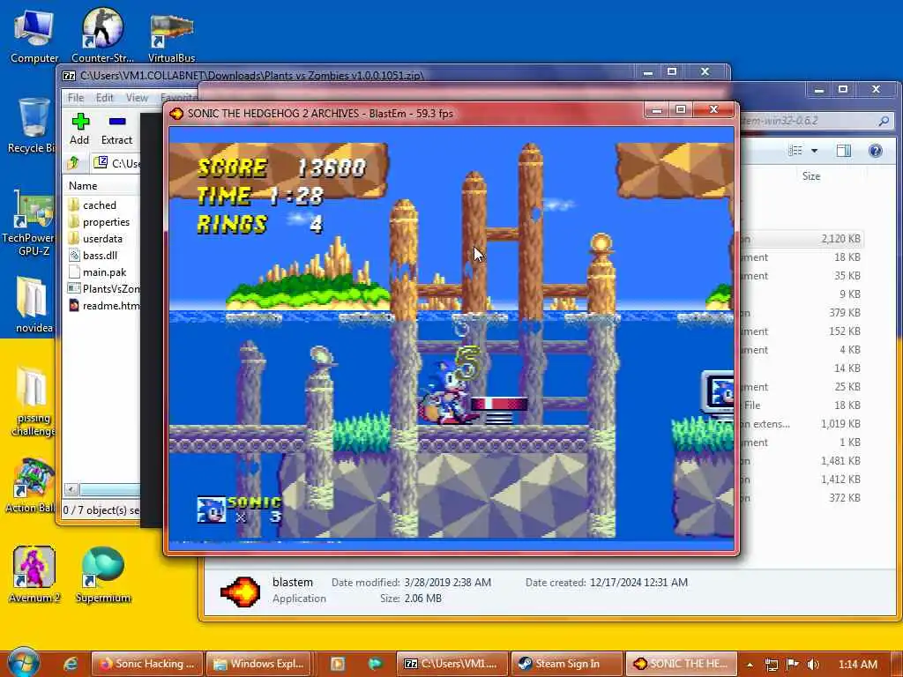Switch to Windows Explorer taskbar button

pyautogui.click(x=259, y=664)
